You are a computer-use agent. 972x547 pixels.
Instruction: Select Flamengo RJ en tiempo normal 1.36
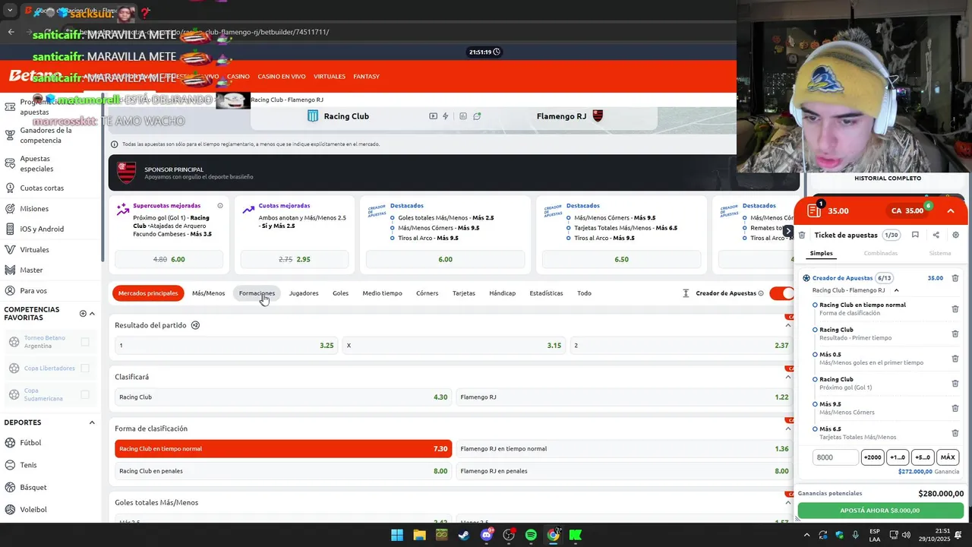[624, 449]
